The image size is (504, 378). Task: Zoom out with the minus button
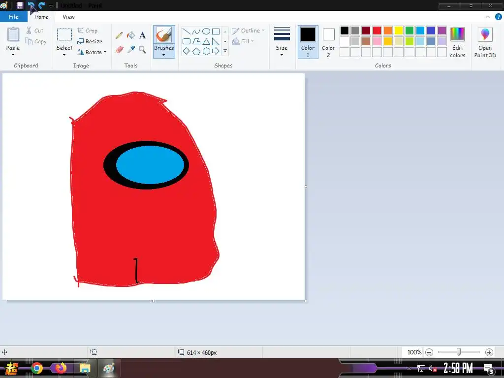coord(429,352)
